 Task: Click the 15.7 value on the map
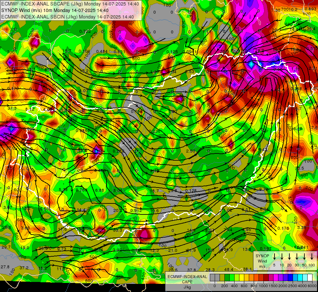(67, 51)
